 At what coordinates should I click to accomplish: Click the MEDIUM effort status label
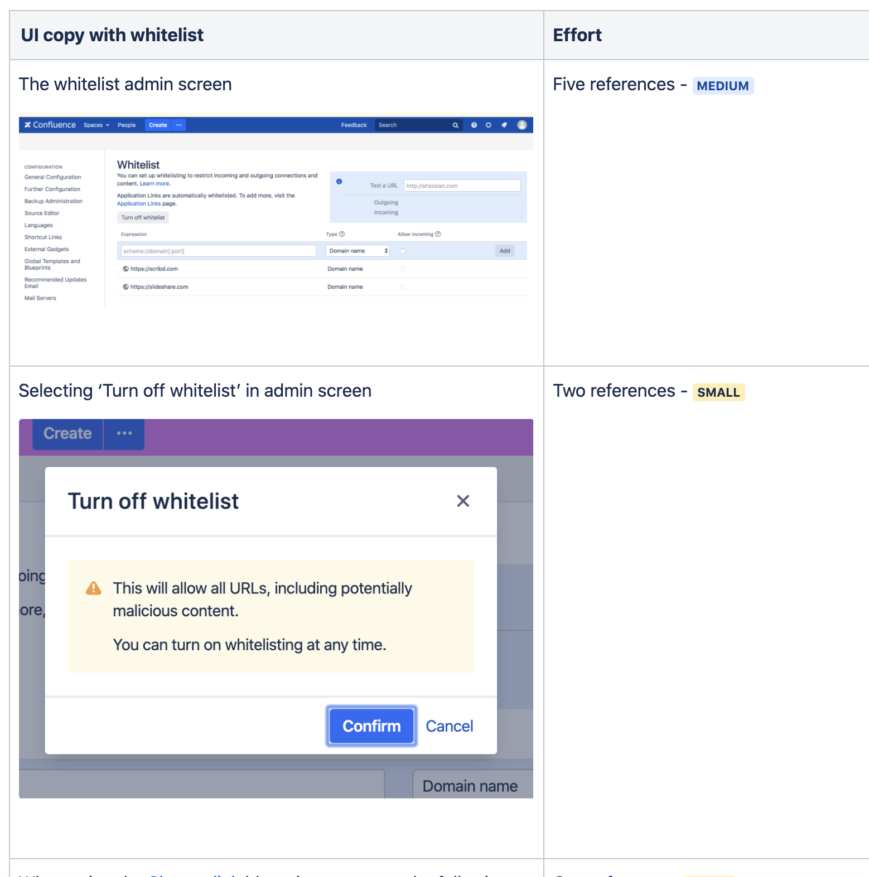pos(723,86)
